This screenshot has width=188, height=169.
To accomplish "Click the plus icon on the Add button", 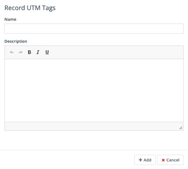I will [x=140, y=160].
